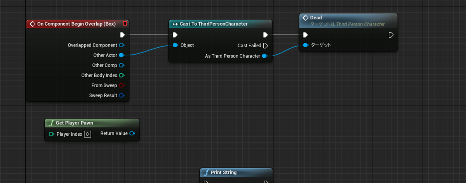Screen dimensions: 466x183
Task: Click the Player Index value field
Action: coord(88,134)
